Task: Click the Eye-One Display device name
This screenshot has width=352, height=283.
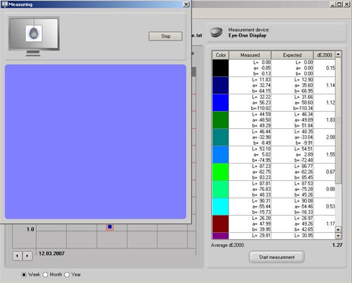Action: 247,35
